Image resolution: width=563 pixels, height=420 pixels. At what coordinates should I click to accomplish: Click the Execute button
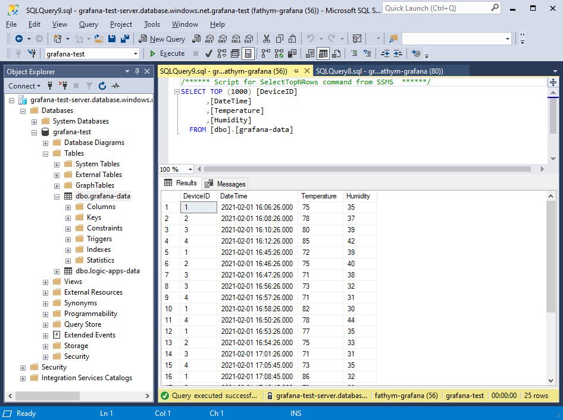(x=167, y=53)
